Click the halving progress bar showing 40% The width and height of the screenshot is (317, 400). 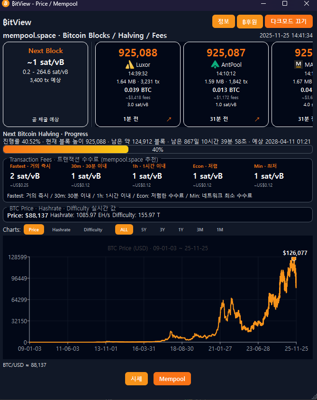pos(158,149)
